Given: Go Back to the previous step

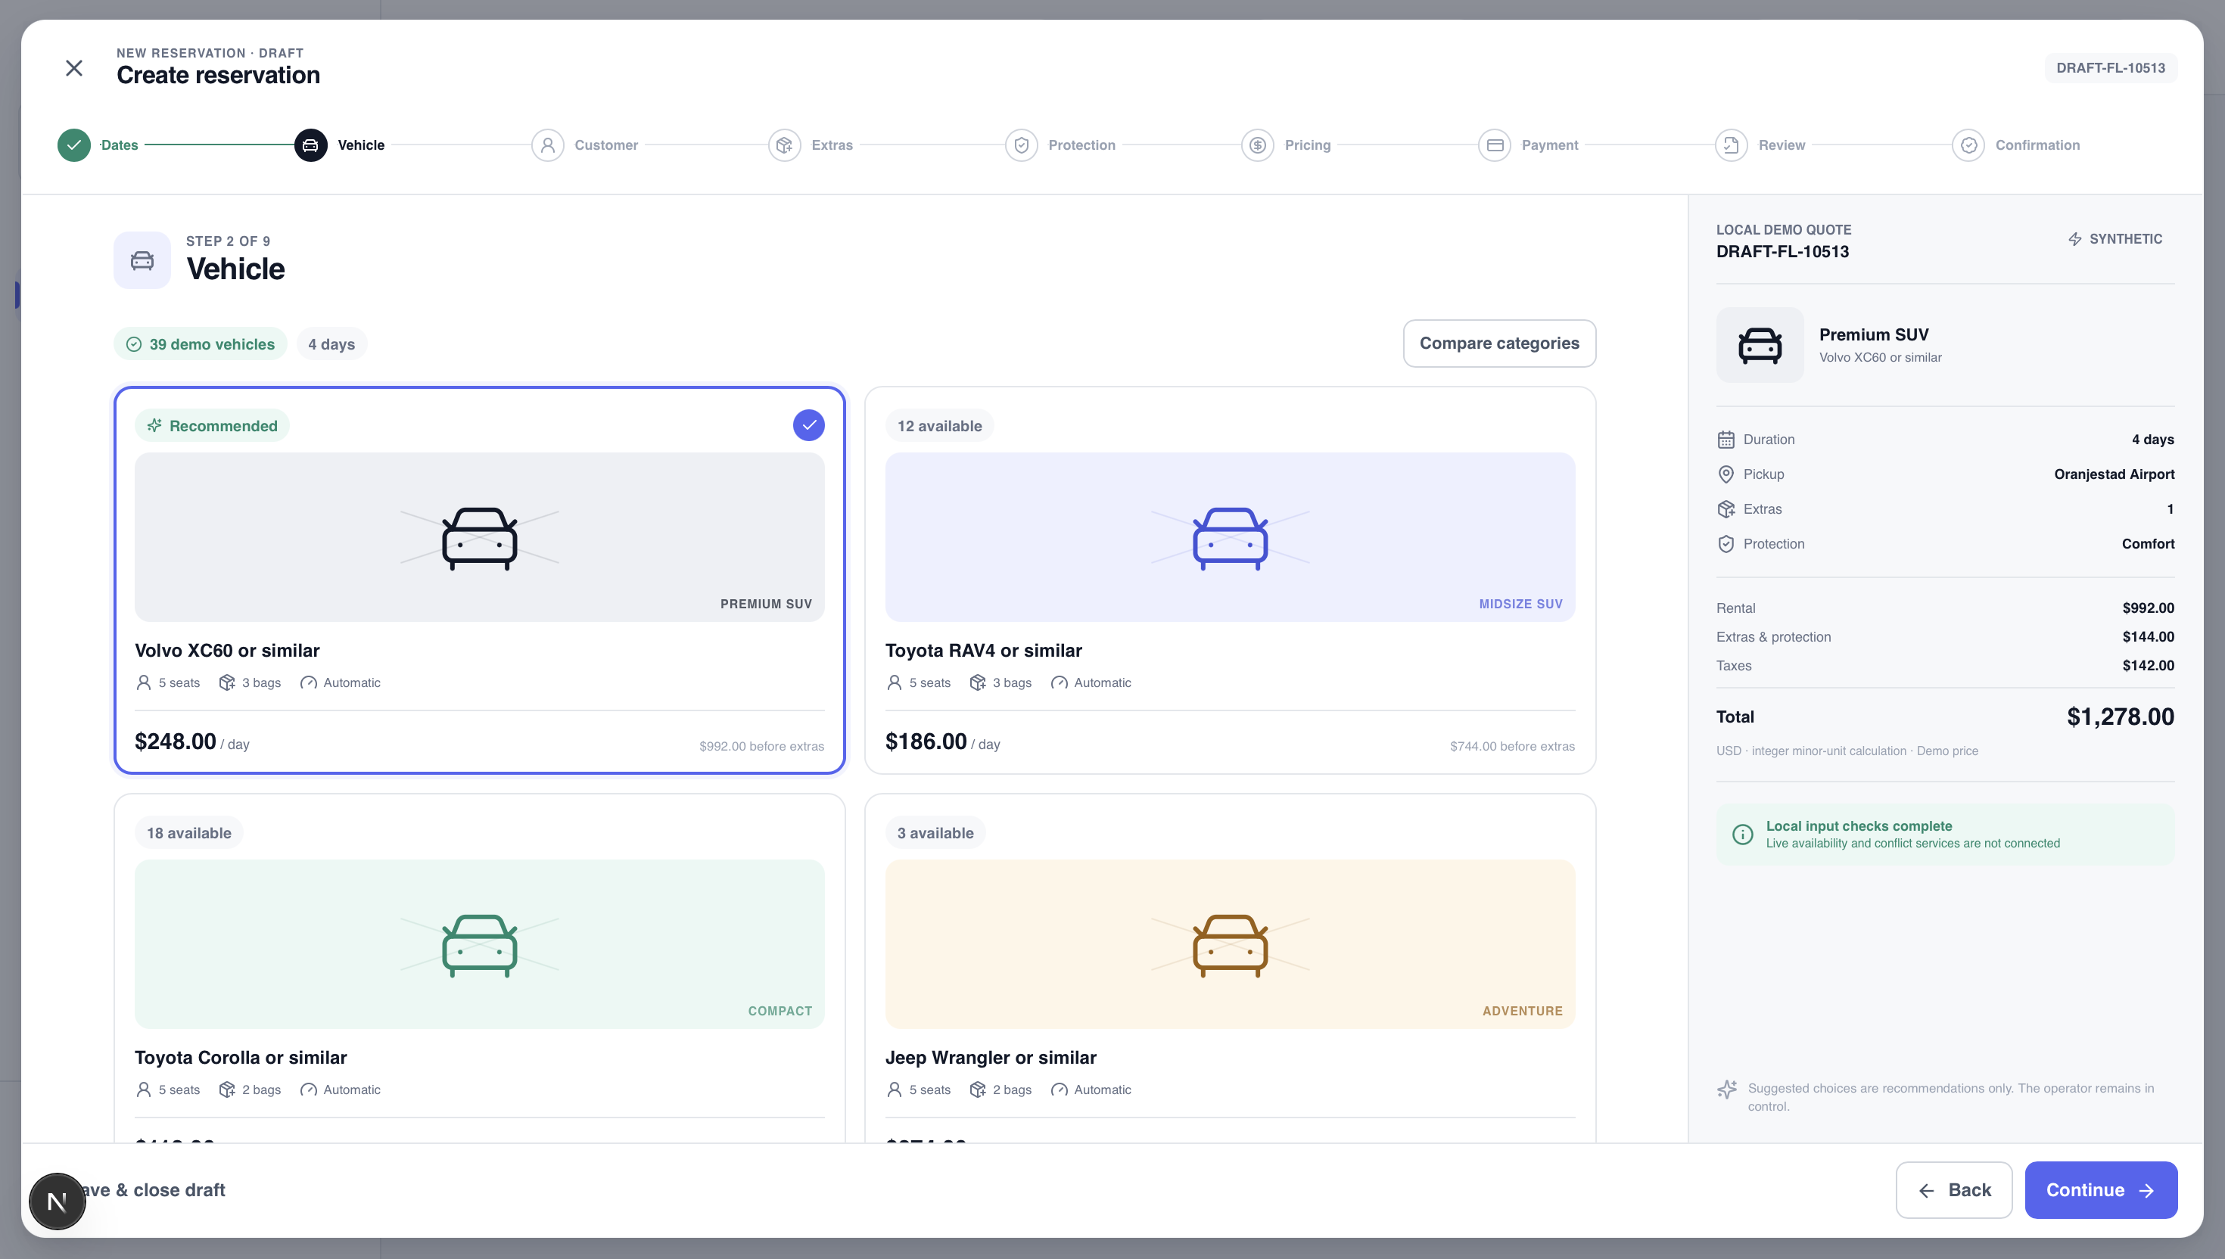Looking at the screenshot, I should 1953,1190.
